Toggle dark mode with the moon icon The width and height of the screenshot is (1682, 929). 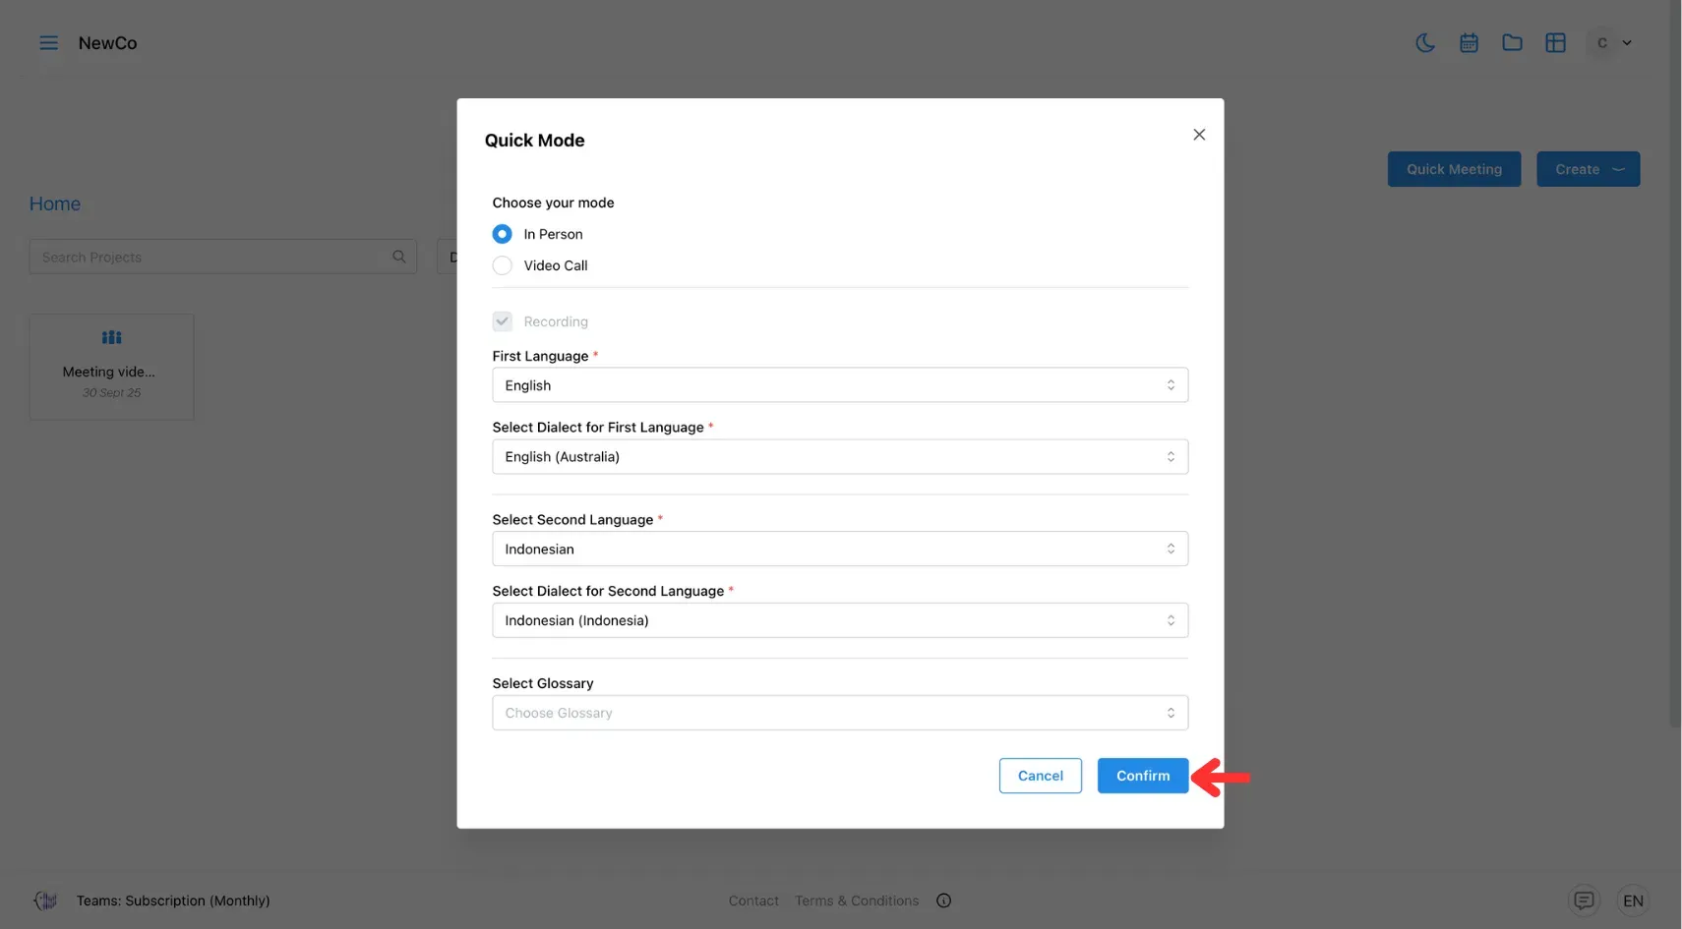(x=1425, y=42)
